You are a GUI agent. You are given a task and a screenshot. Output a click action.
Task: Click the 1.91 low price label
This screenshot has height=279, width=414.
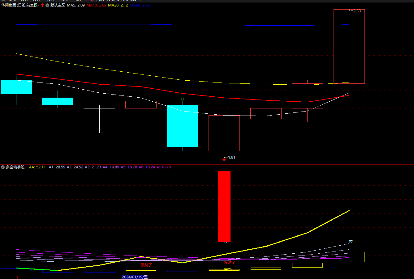231,158
